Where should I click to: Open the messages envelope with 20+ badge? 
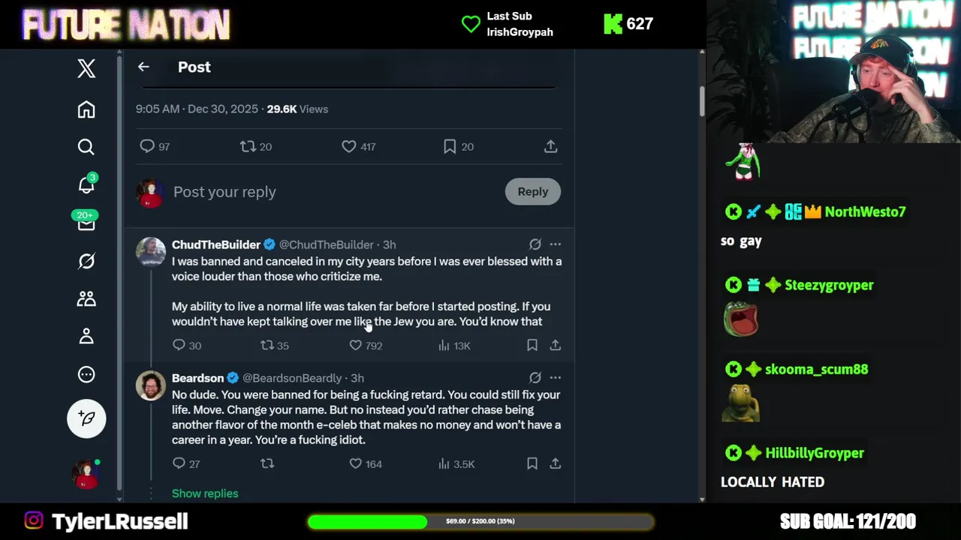pyautogui.click(x=86, y=222)
